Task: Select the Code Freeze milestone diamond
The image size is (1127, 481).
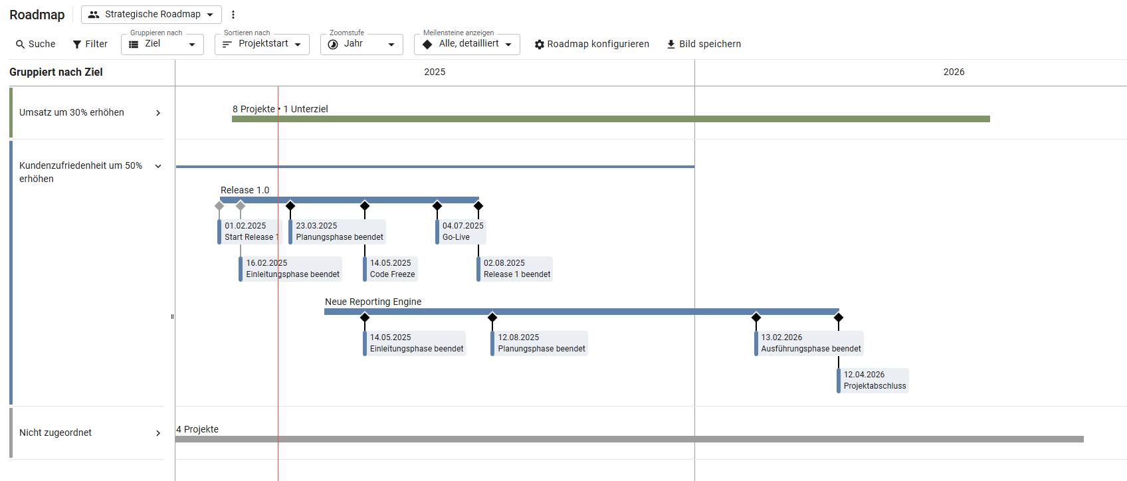Action: pos(365,206)
